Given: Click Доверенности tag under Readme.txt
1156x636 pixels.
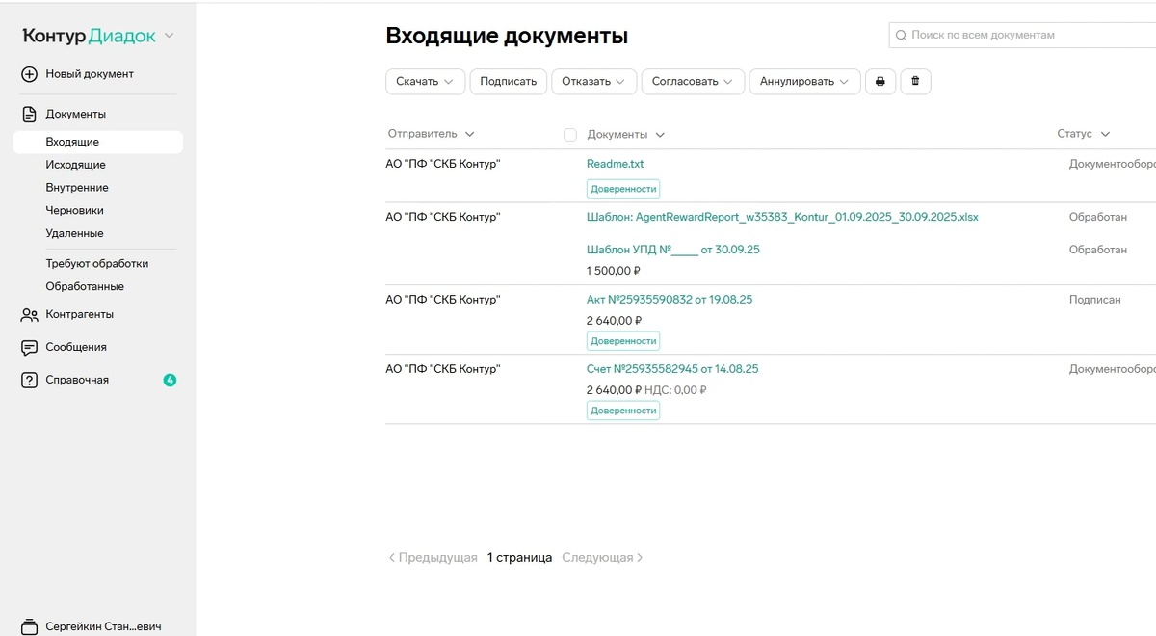Looking at the screenshot, I should [623, 189].
